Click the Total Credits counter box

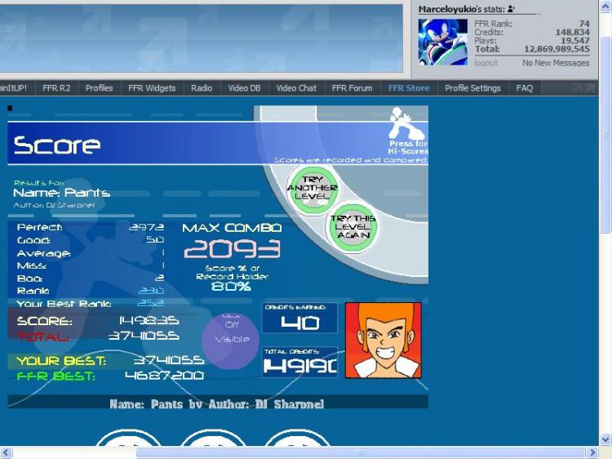299,362
